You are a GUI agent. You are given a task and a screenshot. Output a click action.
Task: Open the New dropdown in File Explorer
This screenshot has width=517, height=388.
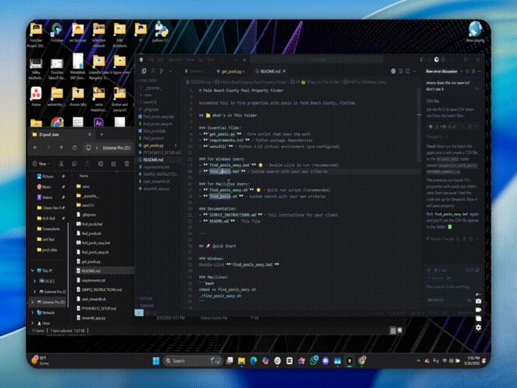[x=42, y=164]
